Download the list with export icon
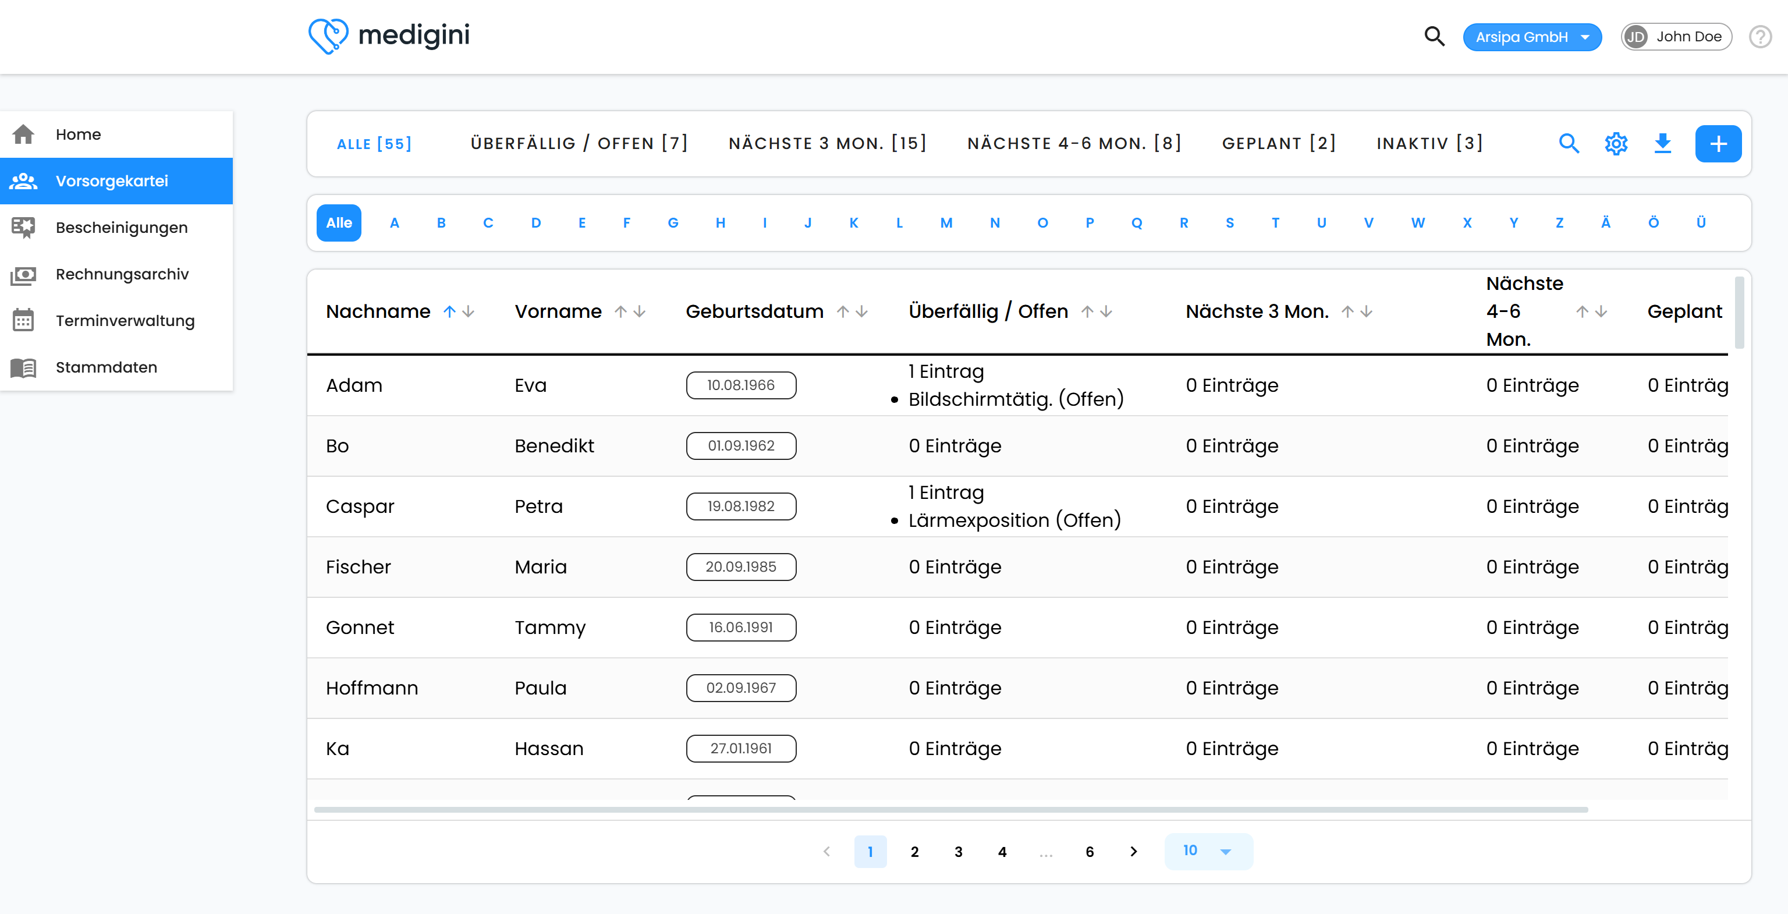Screen dimensions: 1788x914 click(1662, 144)
